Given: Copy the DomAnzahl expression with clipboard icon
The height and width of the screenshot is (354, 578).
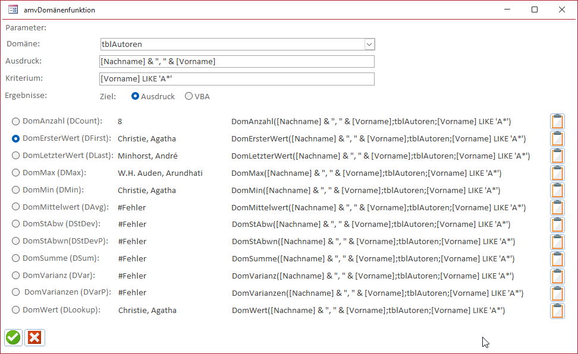Looking at the screenshot, I should [557, 122].
